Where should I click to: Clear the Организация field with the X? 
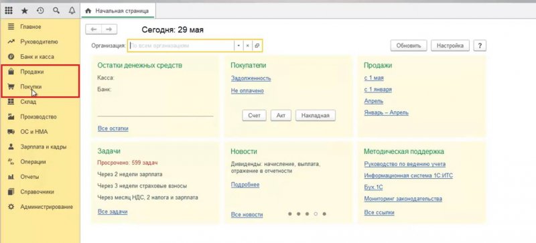(x=248, y=46)
